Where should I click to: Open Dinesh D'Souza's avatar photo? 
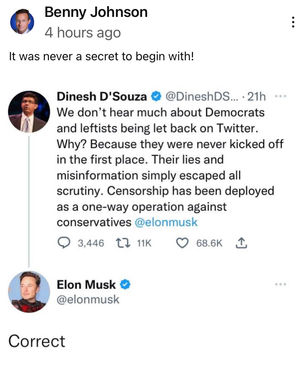(28, 112)
